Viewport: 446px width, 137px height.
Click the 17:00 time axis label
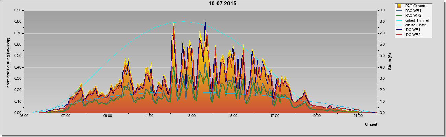pos(274,116)
